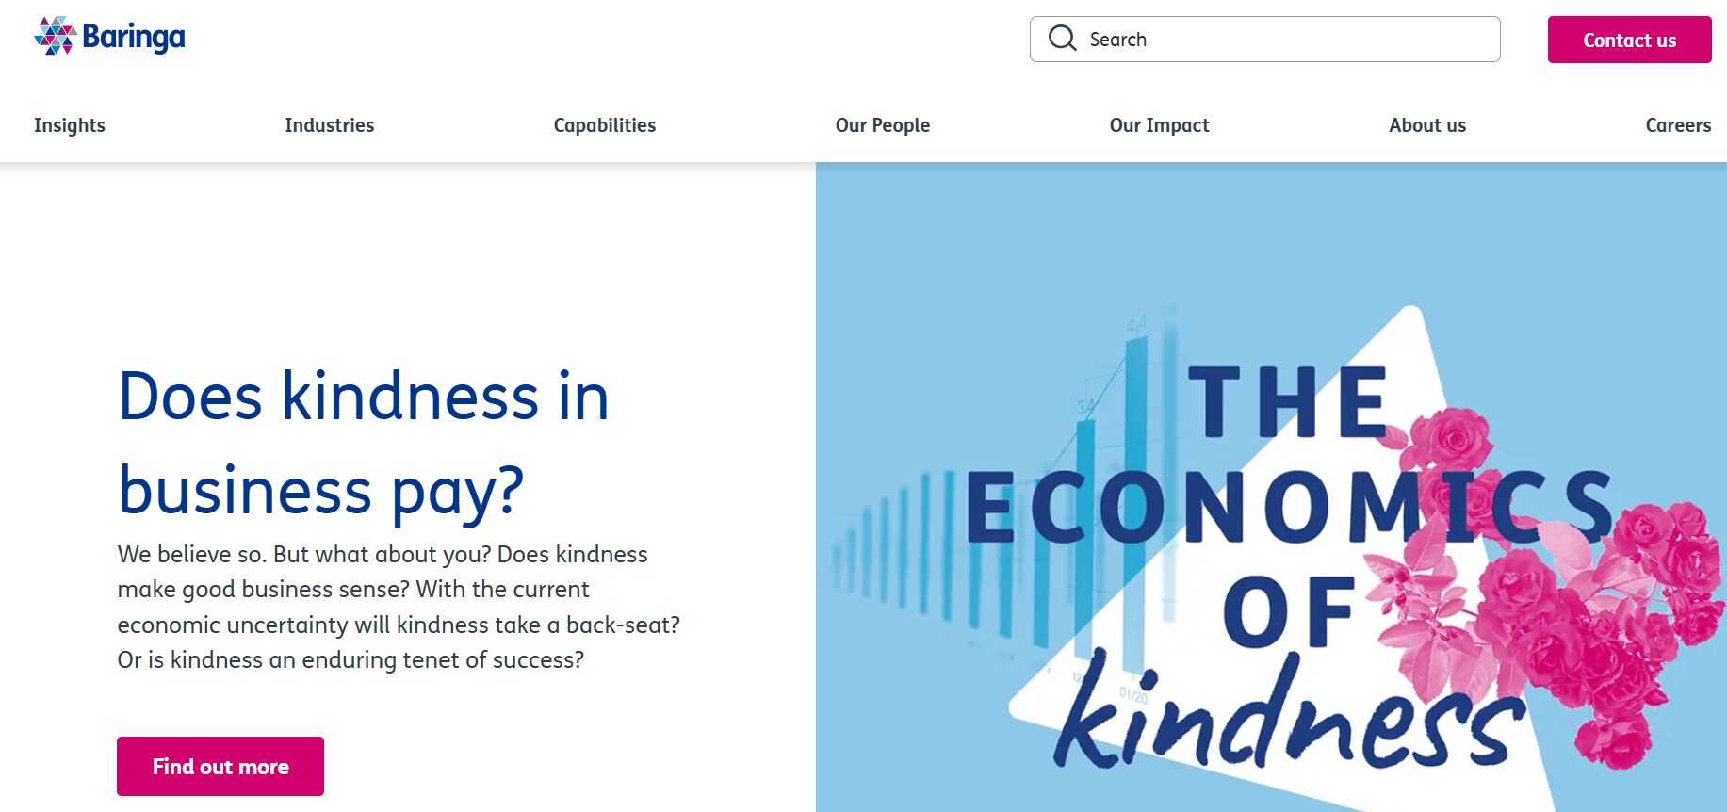Expand the Capabilities menu

tap(604, 125)
